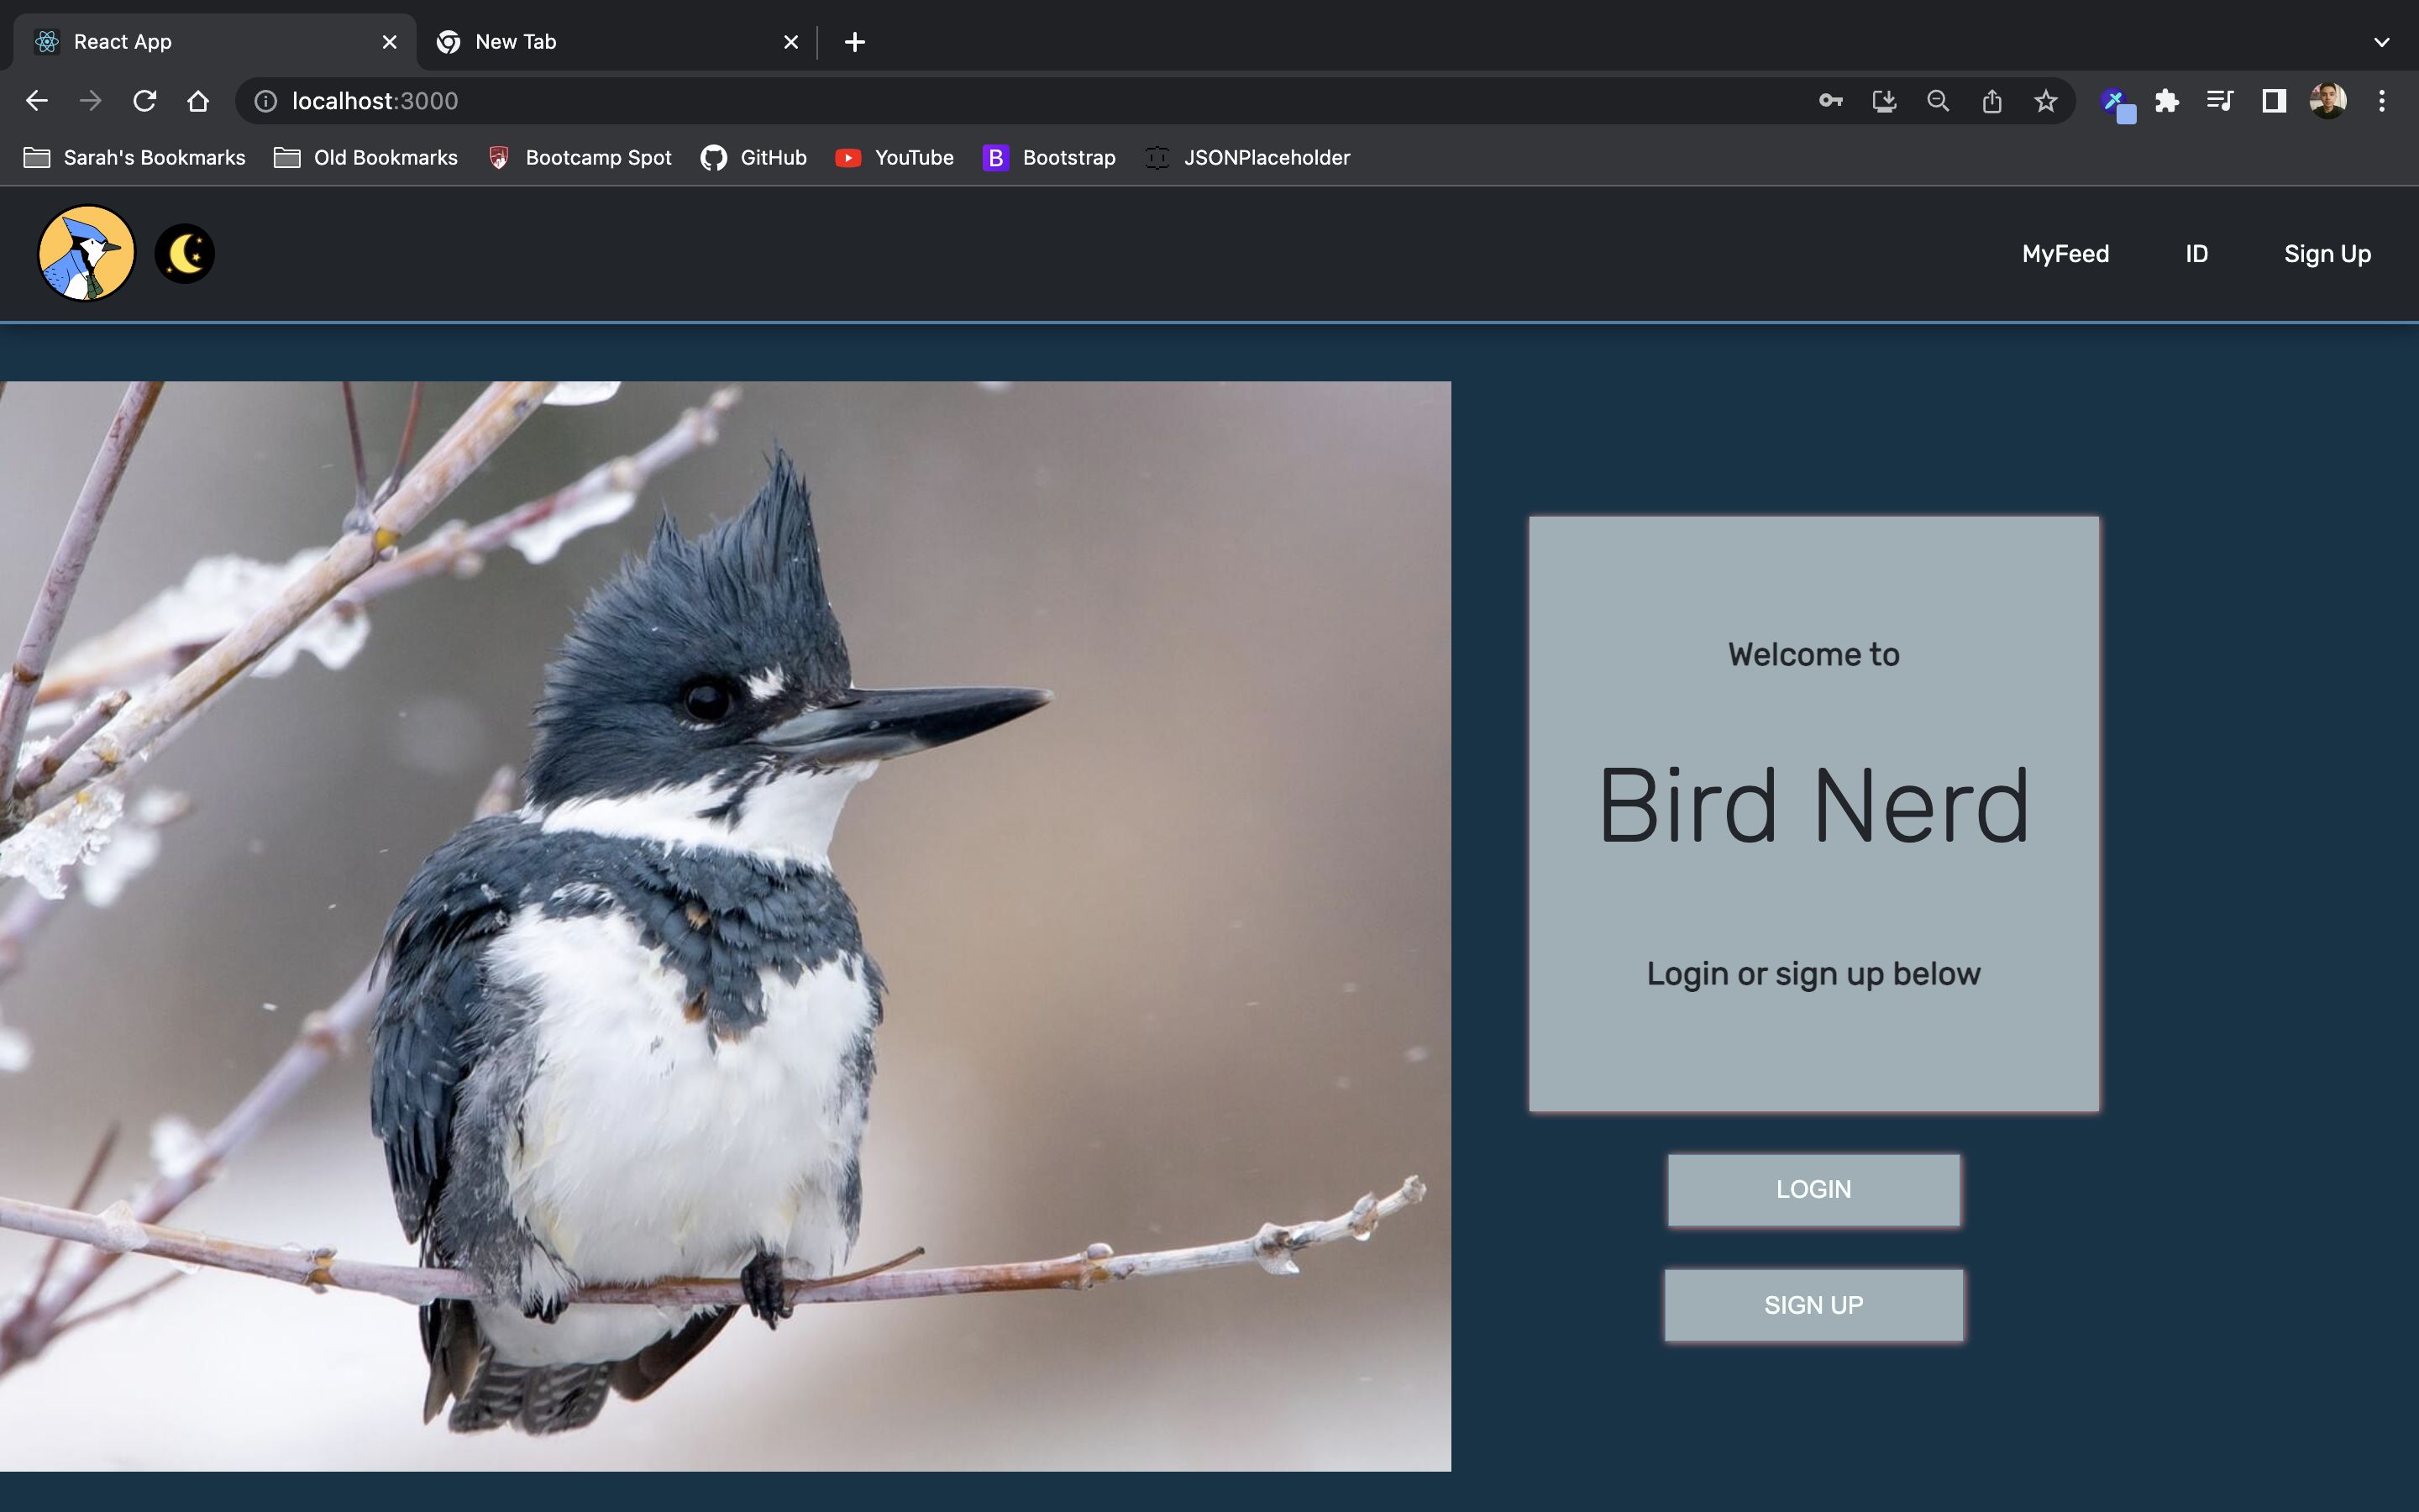Go to the browser home page
The width and height of the screenshot is (2419, 1512).
pos(198,101)
